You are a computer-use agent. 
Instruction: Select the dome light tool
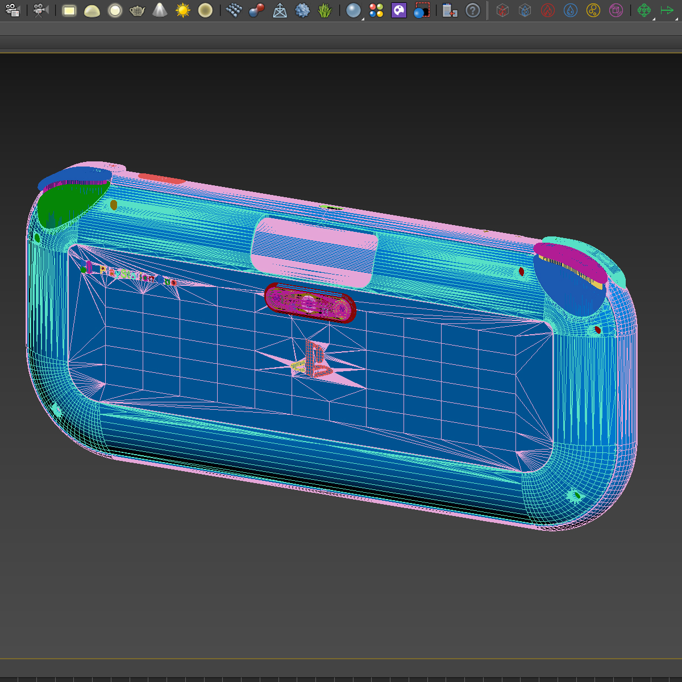pyautogui.click(x=92, y=11)
